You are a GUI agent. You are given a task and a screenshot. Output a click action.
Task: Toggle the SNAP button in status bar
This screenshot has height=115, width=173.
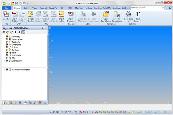(x=139, y=112)
